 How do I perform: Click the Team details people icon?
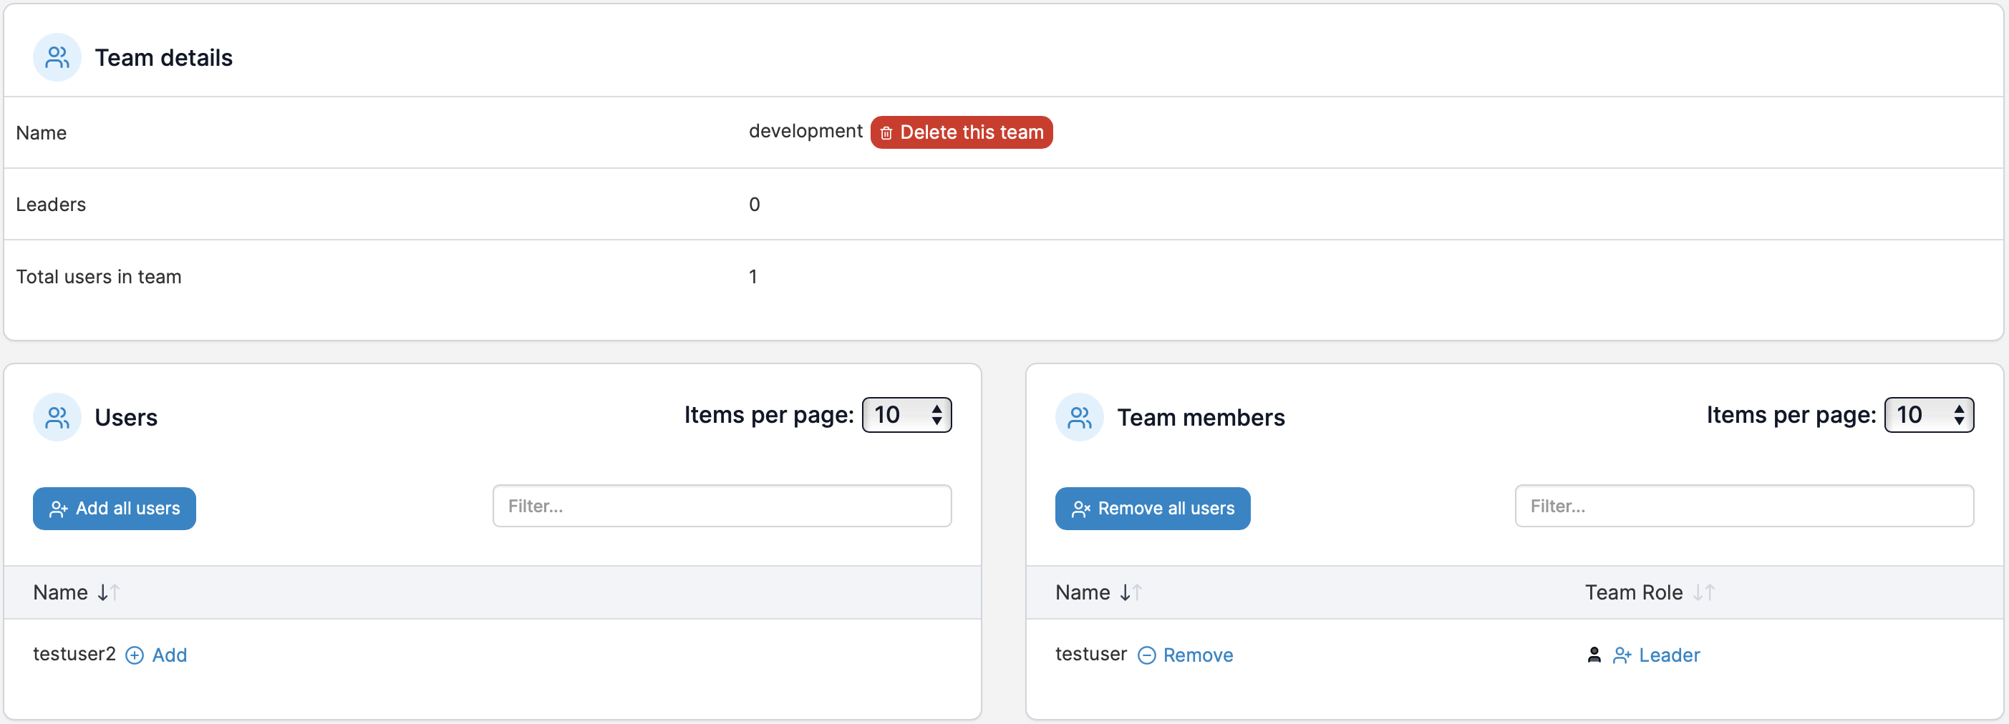pyautogui.click(x=57, y=57)
